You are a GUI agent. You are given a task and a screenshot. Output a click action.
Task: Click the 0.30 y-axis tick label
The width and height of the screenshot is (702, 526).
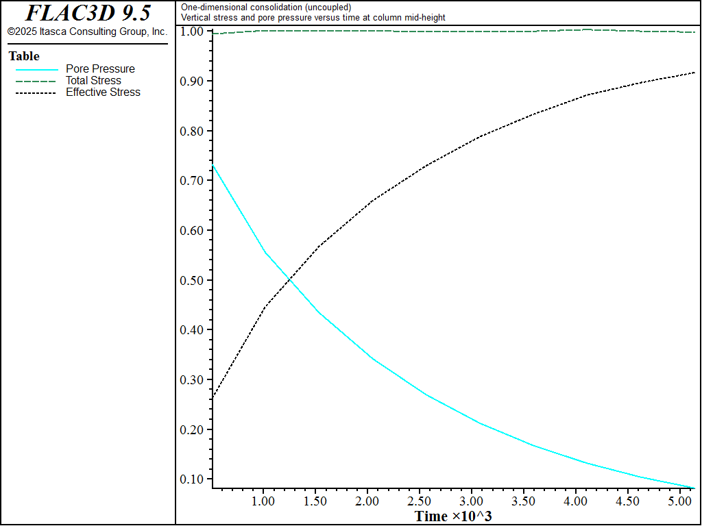click(x=192, y=379)
